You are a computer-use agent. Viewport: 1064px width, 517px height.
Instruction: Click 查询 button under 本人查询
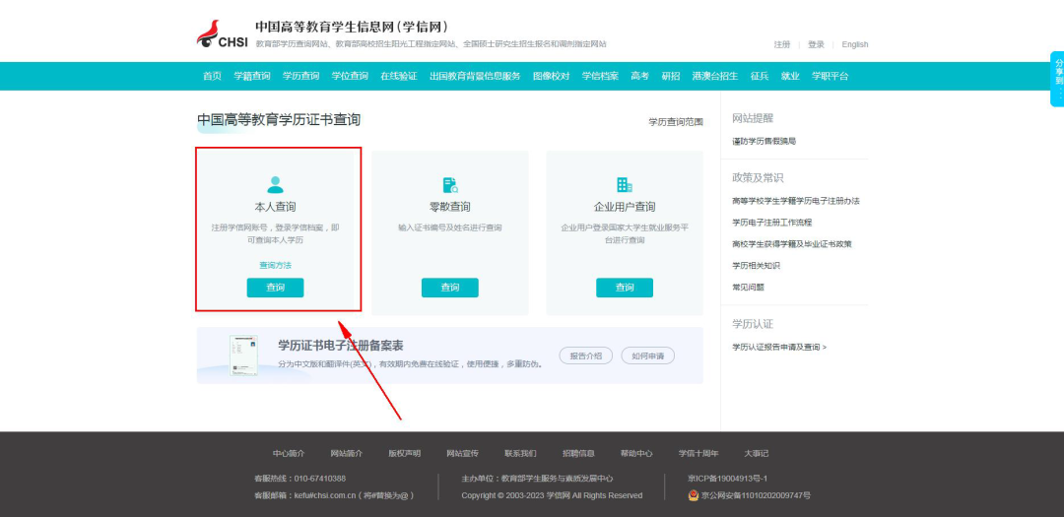pyautogui.click(x=275, y=288)
